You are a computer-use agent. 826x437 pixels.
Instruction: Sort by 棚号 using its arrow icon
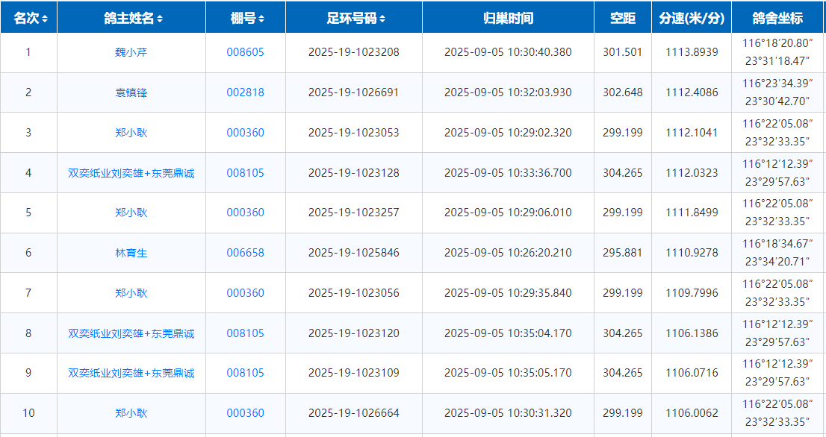coord(261,19)
